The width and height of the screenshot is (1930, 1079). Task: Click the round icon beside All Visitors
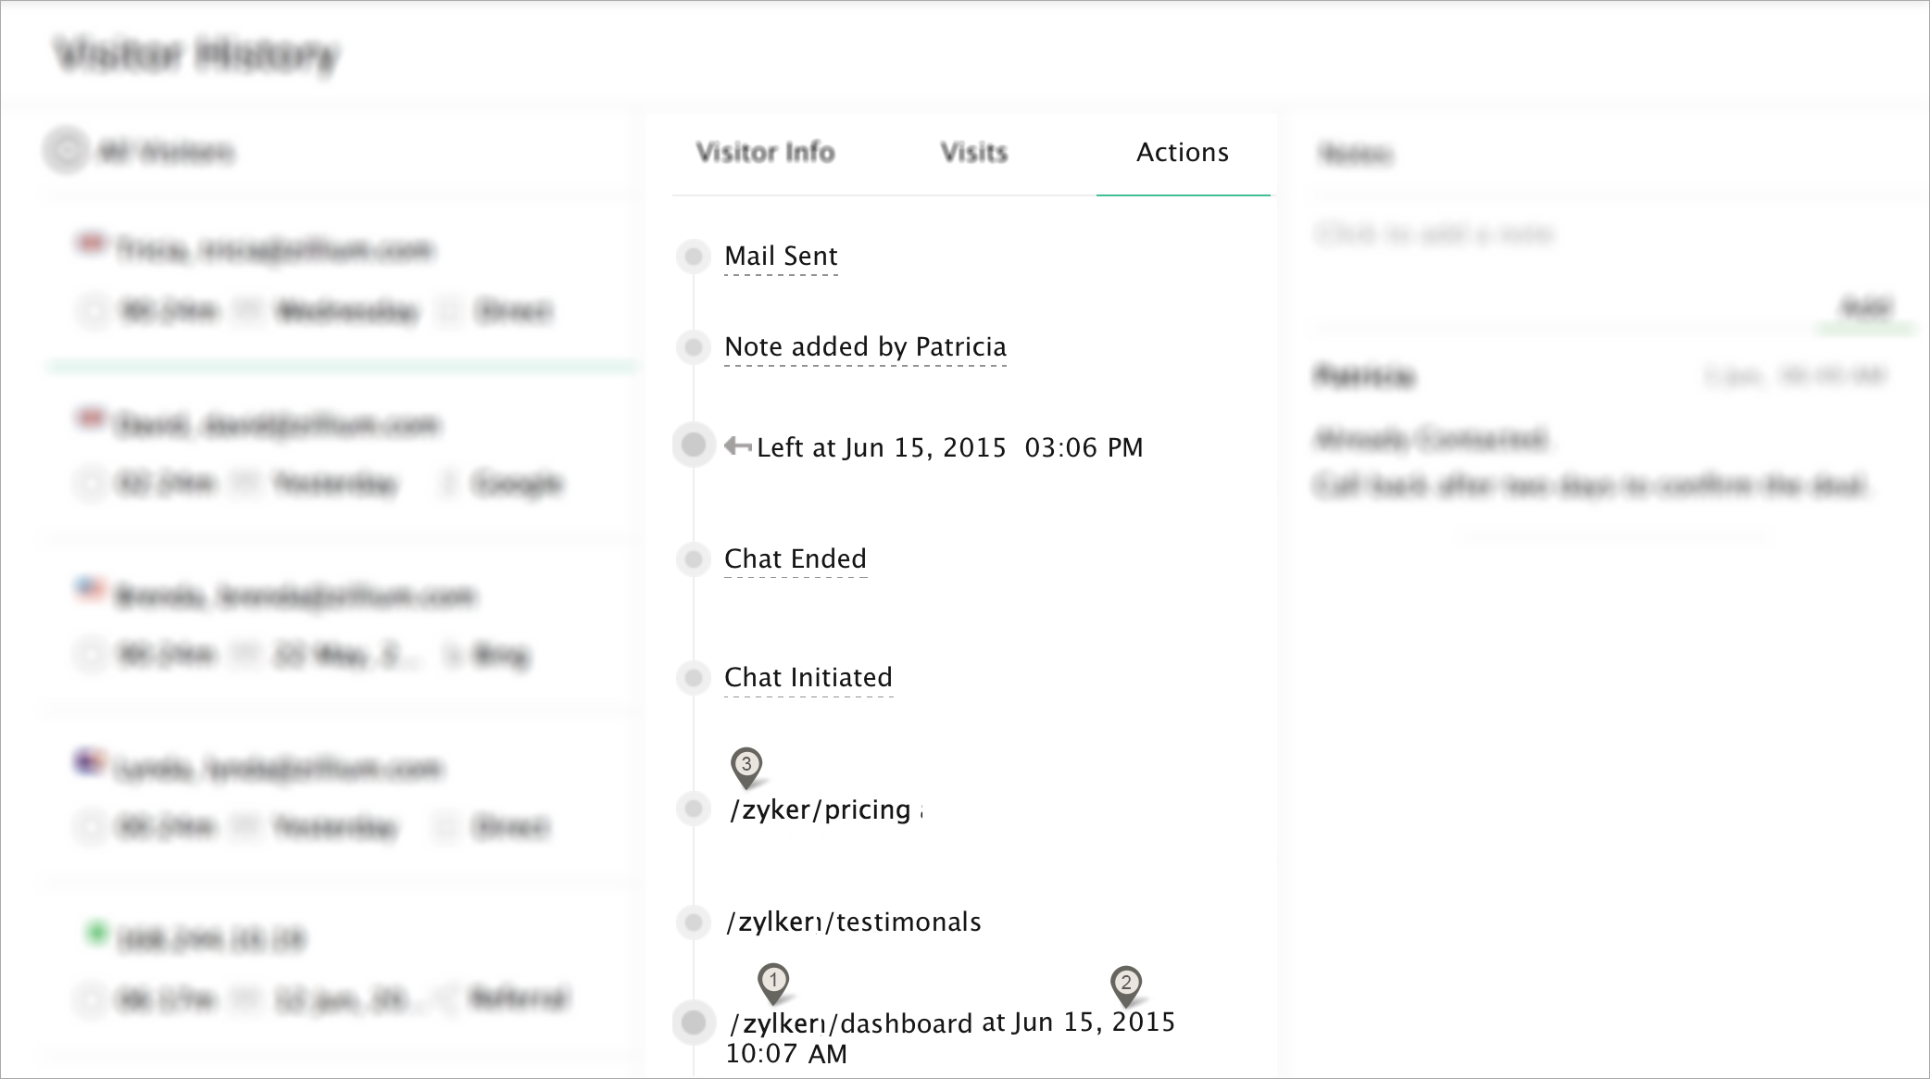[x=66, y=151]
